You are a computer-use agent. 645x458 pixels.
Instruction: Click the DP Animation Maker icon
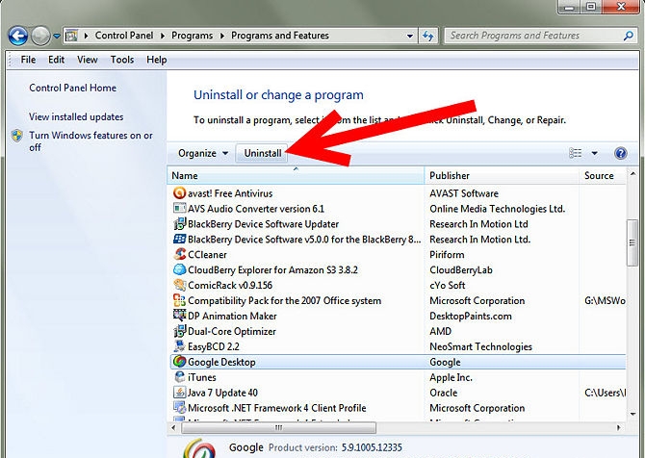click(x=179, y=316)
